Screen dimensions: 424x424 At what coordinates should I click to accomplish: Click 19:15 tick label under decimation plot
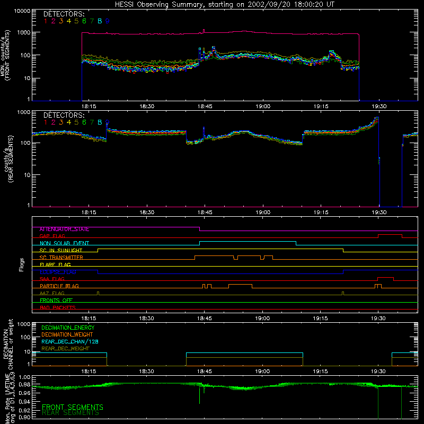point(321,372)
